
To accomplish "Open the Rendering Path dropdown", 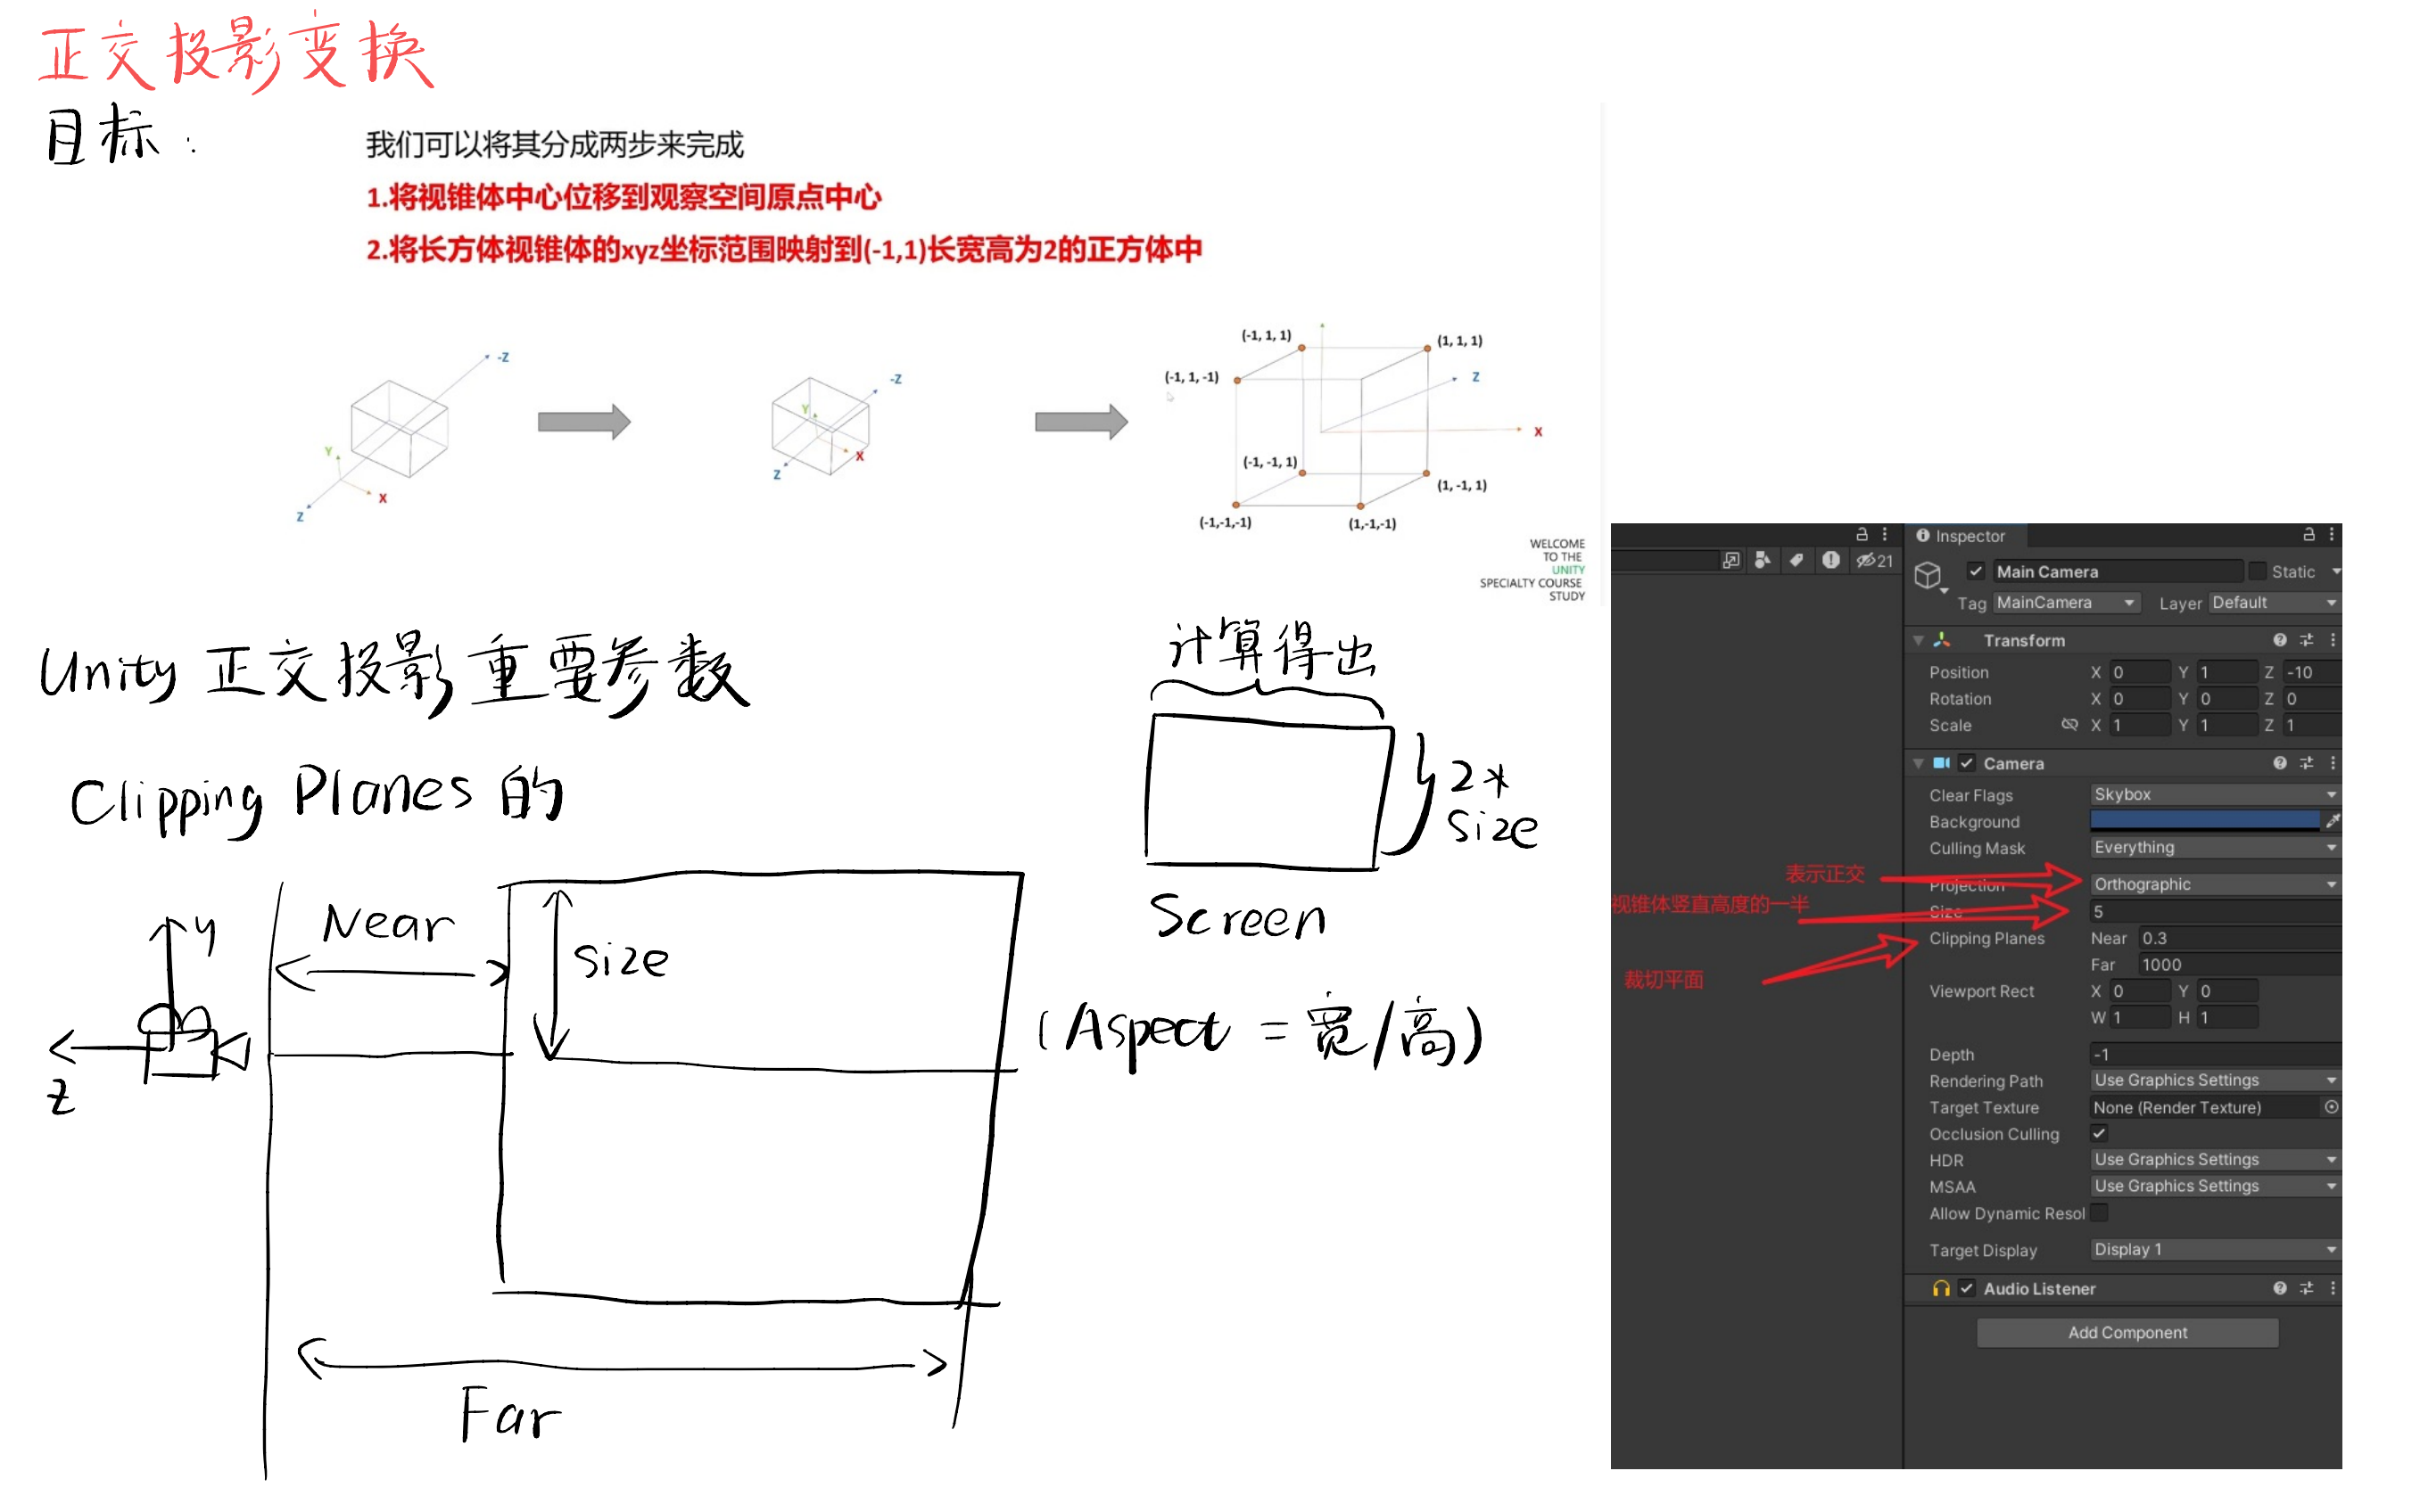I will 2215,1080.
